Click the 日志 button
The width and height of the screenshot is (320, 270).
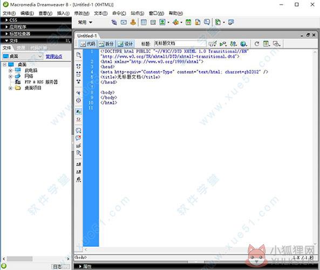pyautogui.click(x=60, y=266)
